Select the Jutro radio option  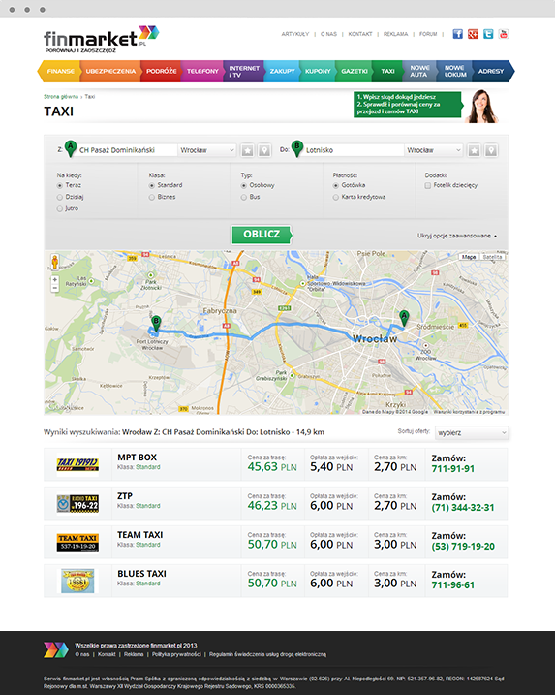pyautogui.click(x=60, y=208)
